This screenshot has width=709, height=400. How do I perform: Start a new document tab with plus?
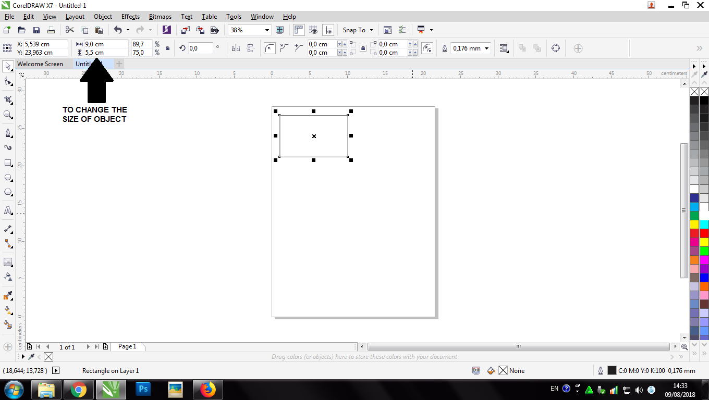(x=119, y=64)
